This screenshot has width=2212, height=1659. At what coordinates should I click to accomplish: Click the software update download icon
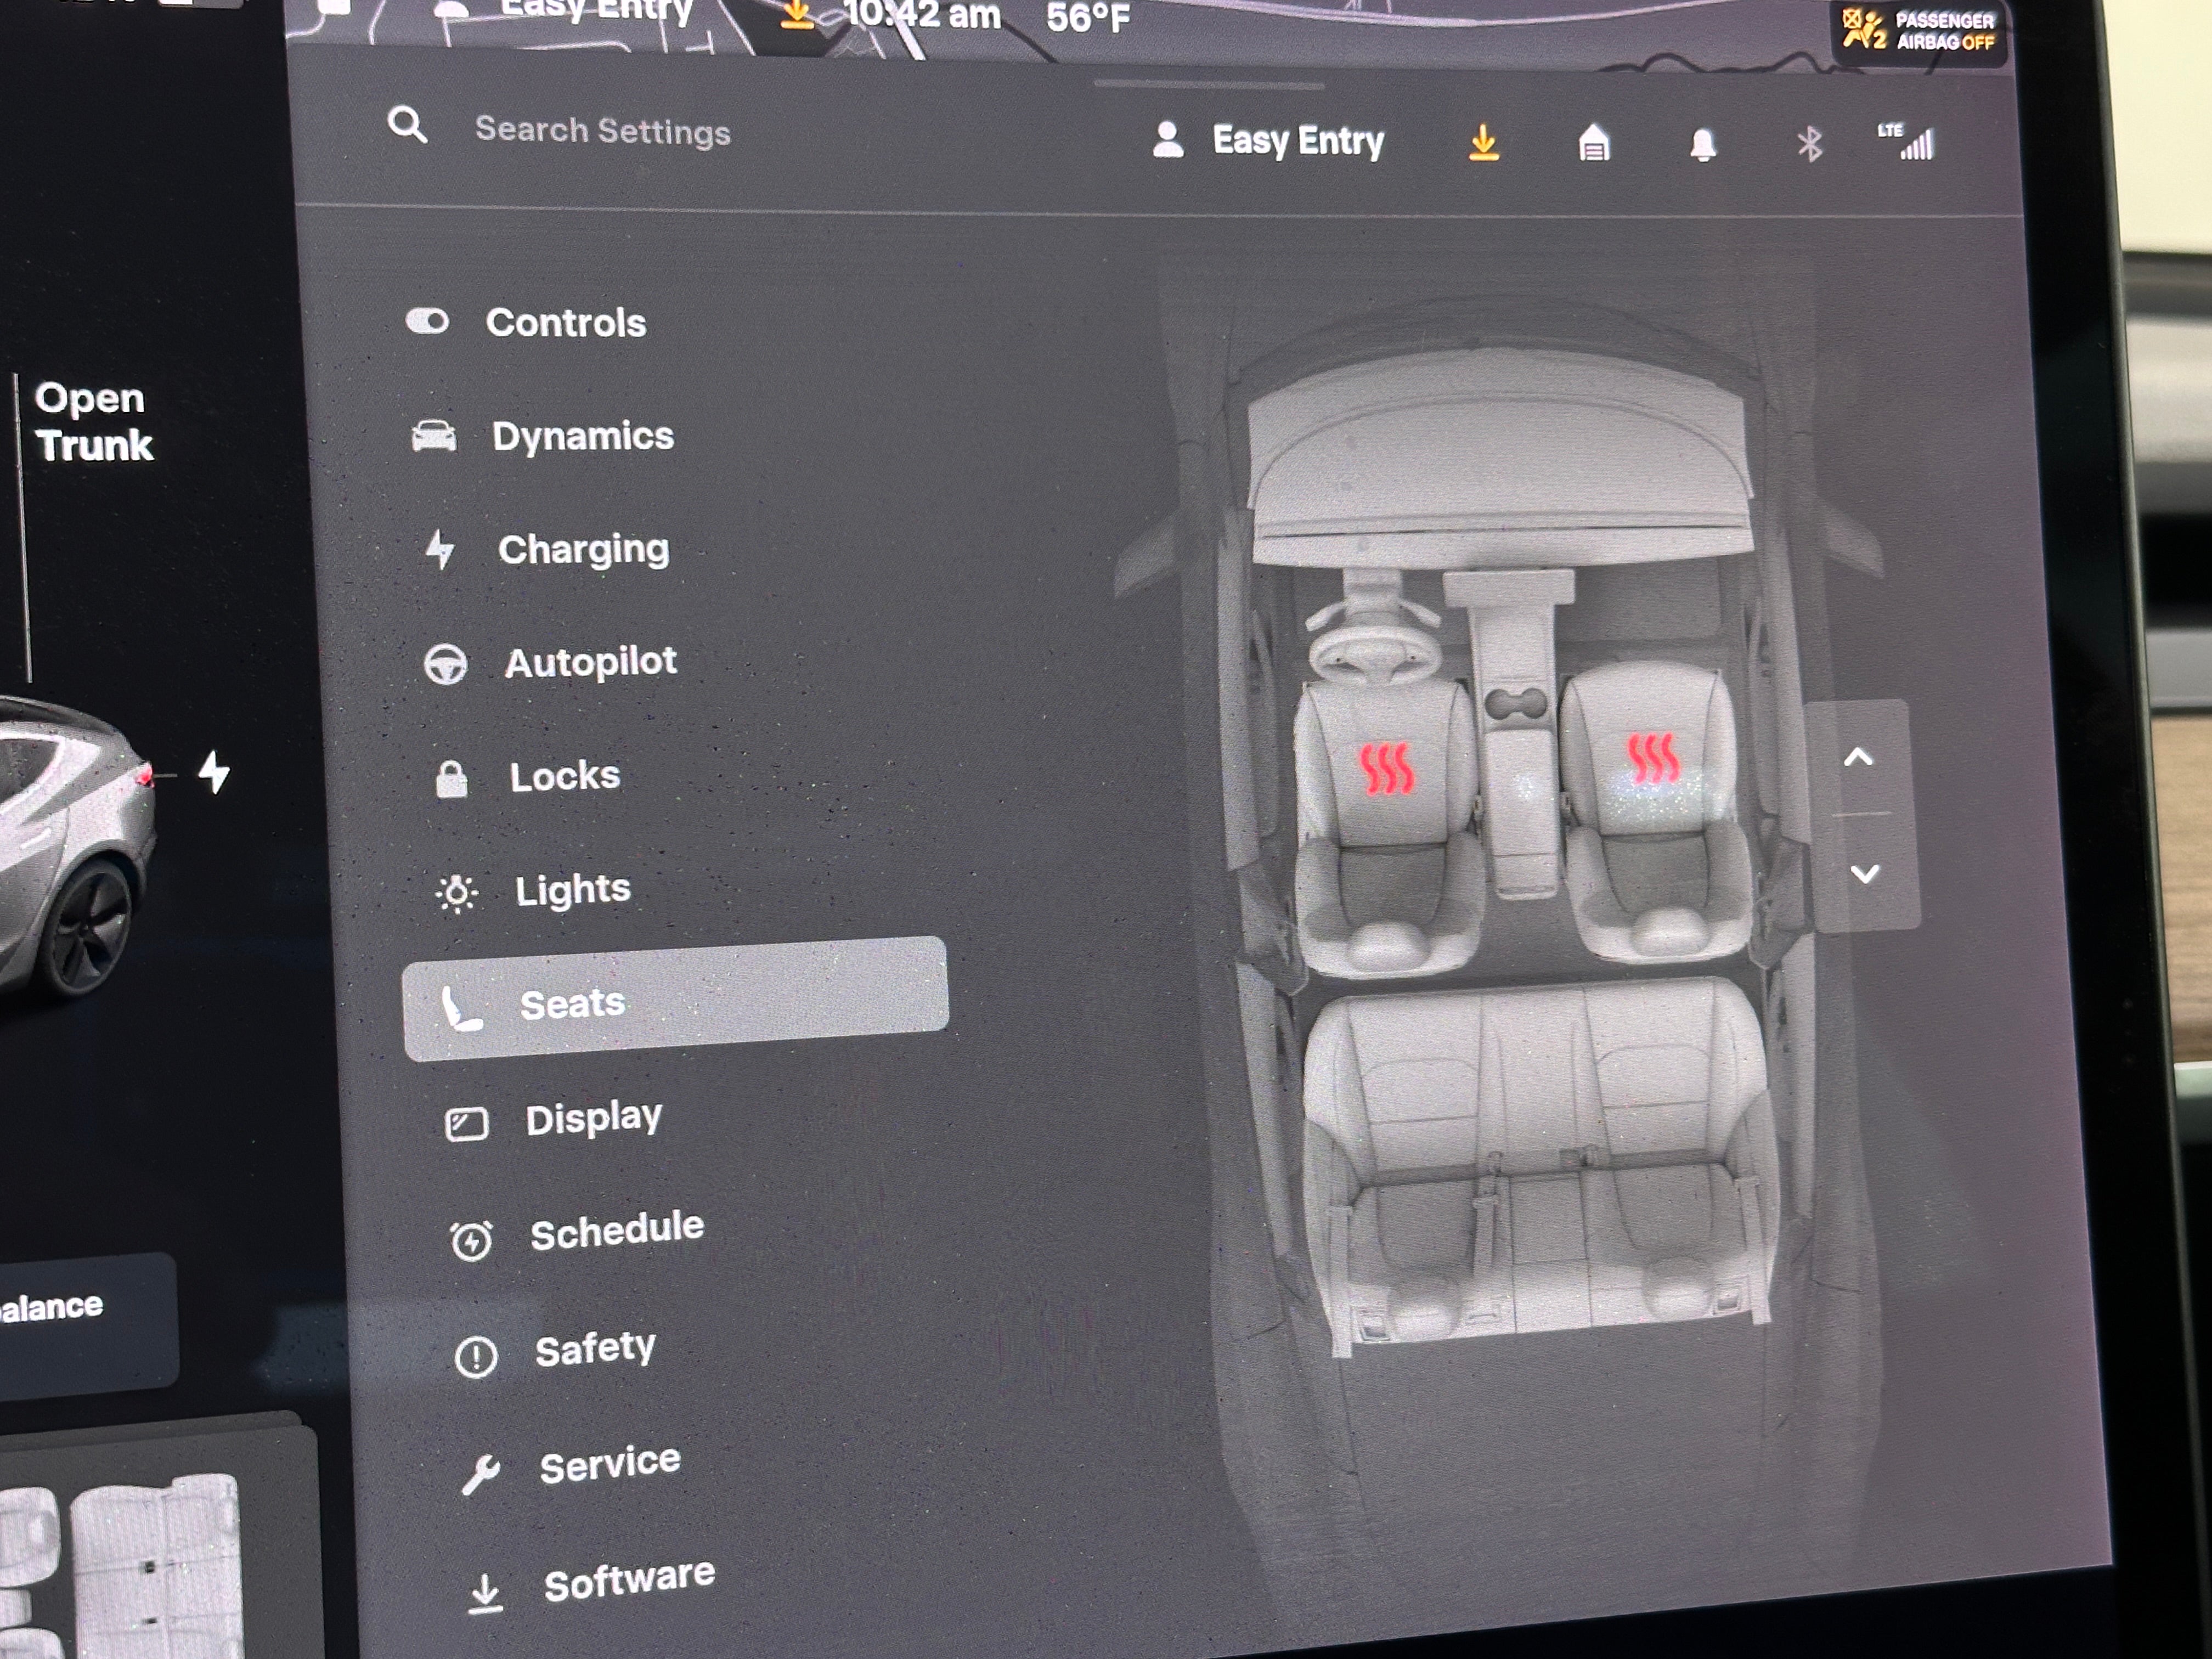pos(1484,143)
